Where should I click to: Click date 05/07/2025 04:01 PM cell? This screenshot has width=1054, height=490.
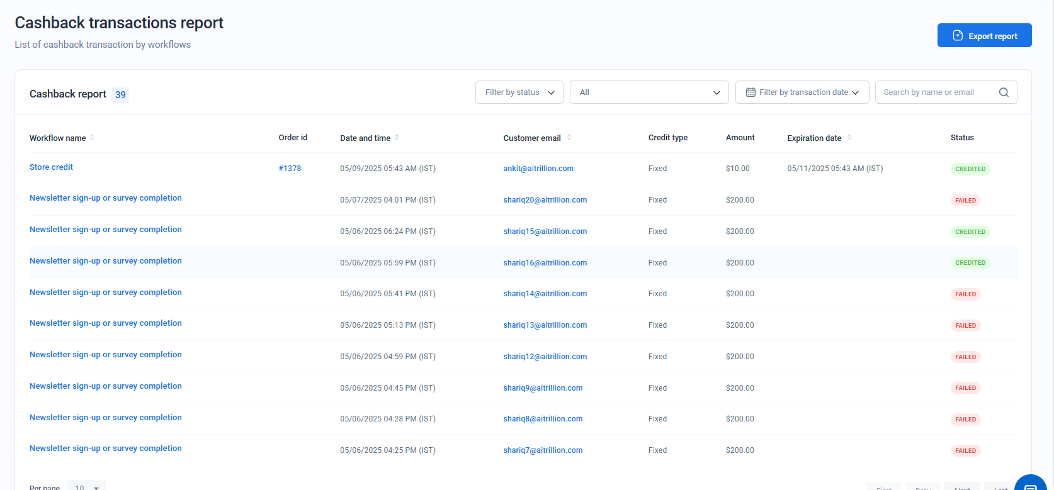pos(388,199)
